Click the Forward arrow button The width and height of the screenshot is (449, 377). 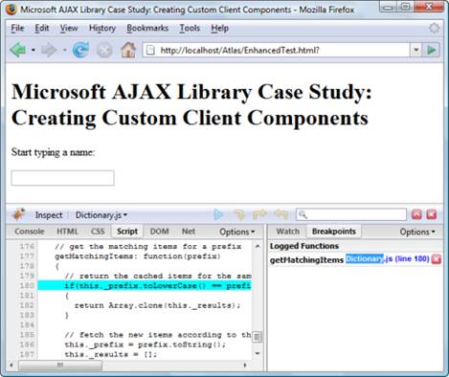49,50
